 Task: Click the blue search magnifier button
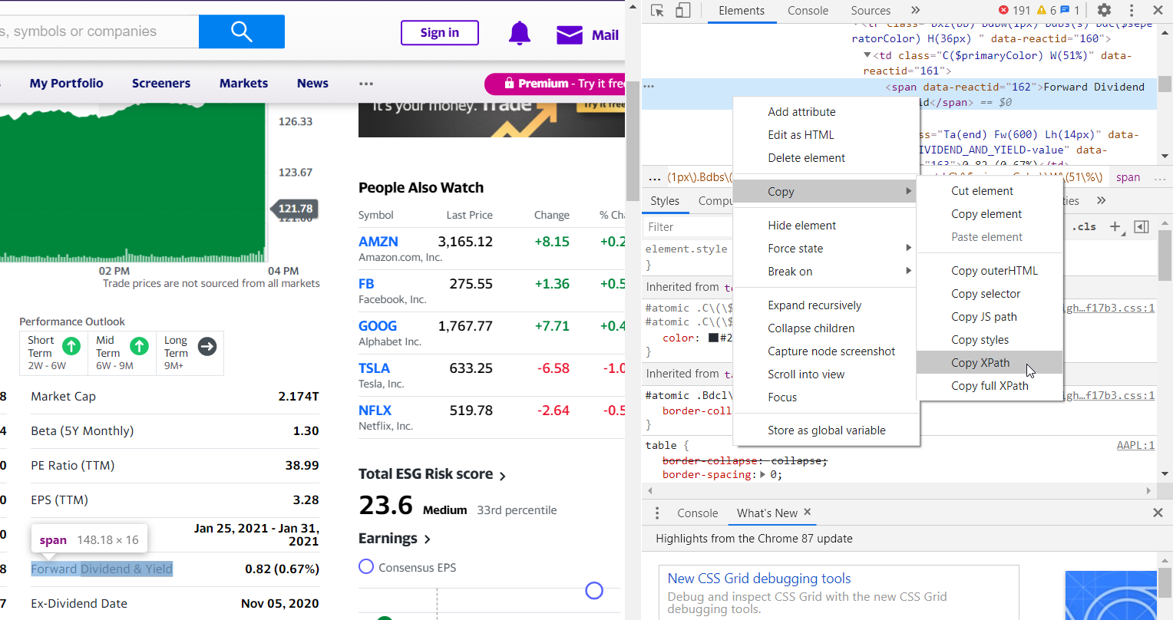coord(241,31)
